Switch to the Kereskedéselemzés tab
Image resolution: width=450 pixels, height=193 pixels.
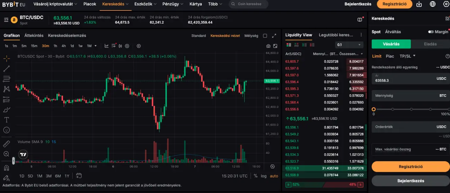67,35
